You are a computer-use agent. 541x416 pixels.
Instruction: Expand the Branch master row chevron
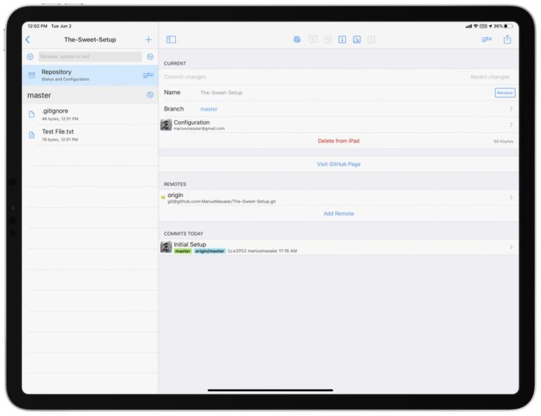click(511, 109)
